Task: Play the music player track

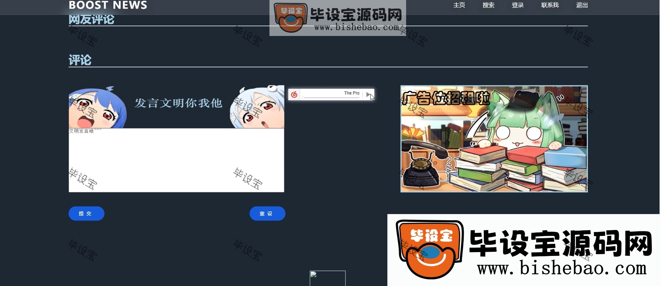Action: pos(368,94)
